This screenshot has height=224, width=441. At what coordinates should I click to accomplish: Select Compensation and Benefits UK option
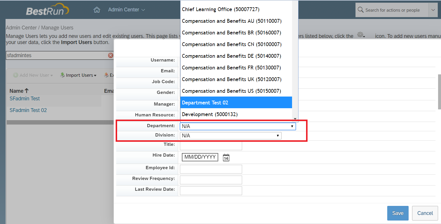tap(236, 79)
